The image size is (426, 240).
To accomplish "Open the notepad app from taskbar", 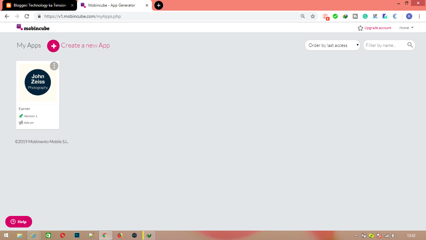I will point(91,235).
